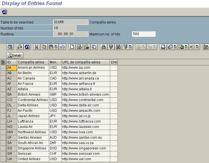Click the FJ ID cell

click(x=12, y=111)
